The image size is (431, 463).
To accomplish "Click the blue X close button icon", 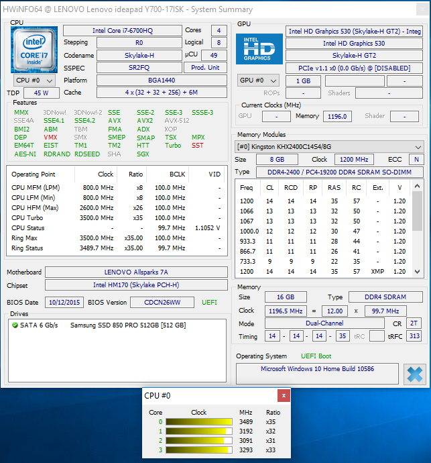I will (415, 374).
